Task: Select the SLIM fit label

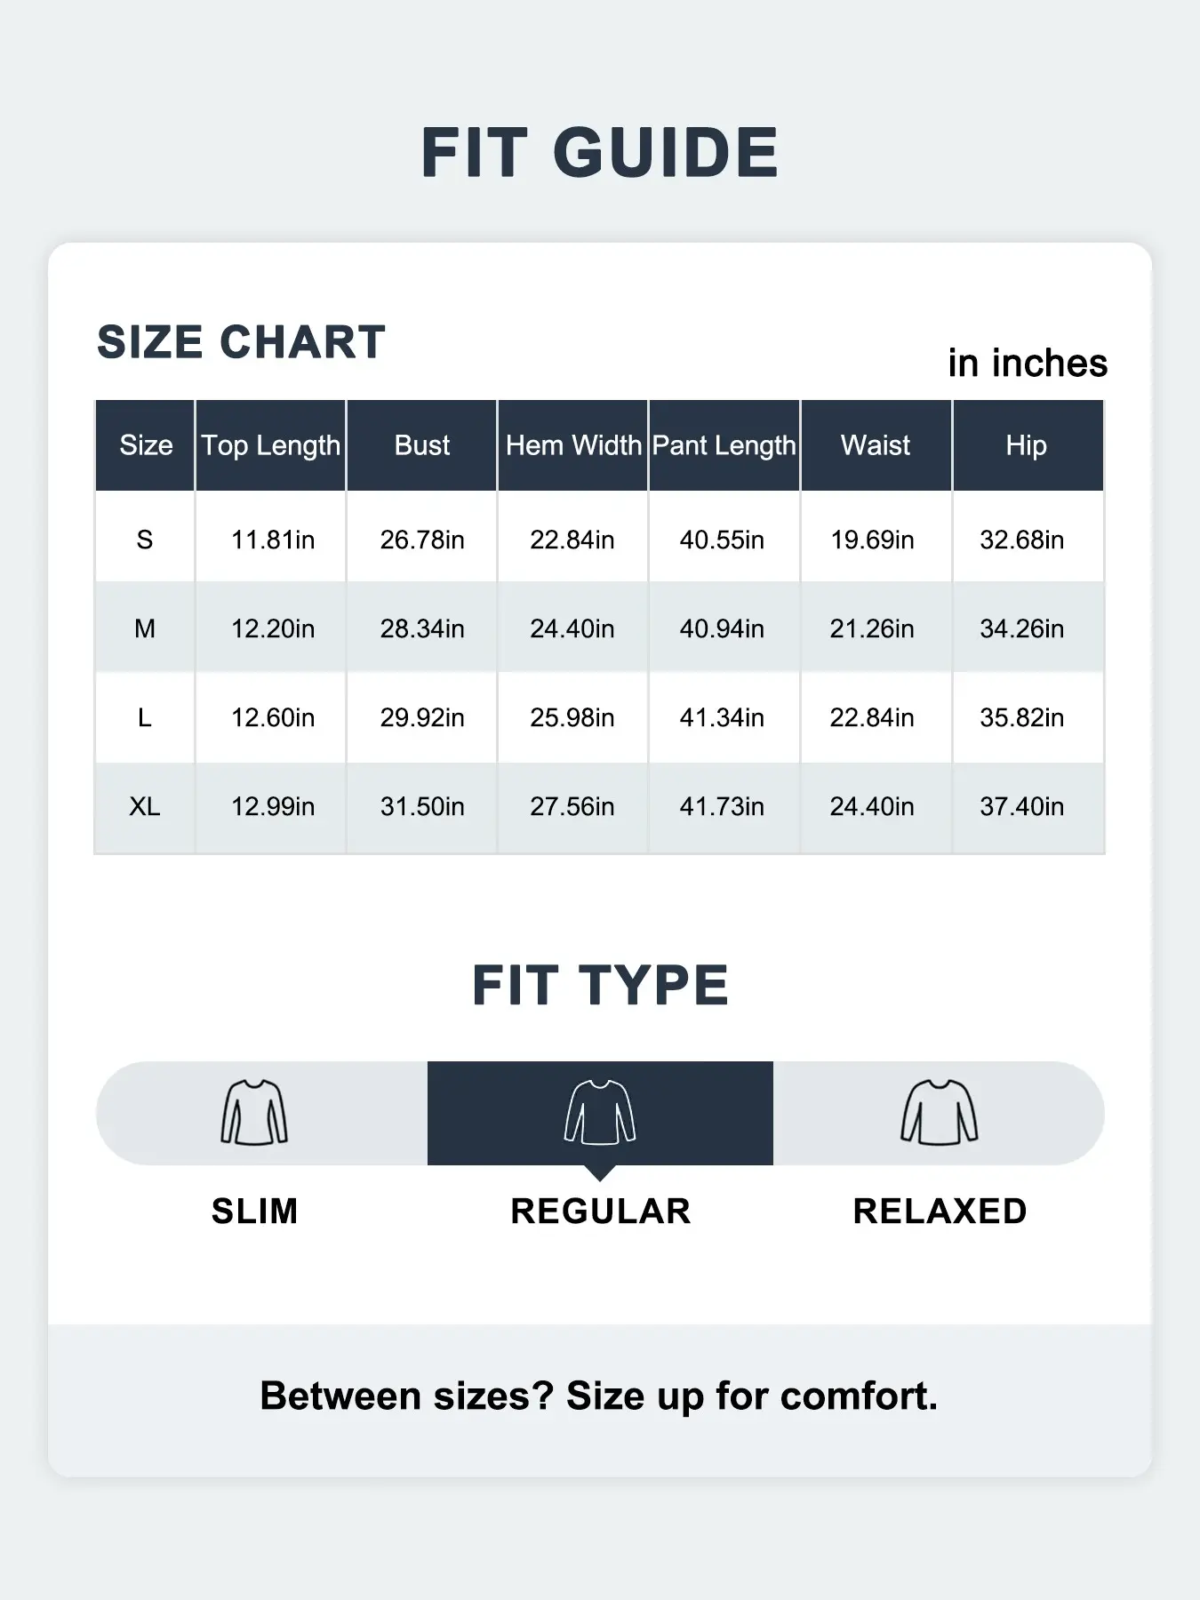Action: coord(254,1212)
